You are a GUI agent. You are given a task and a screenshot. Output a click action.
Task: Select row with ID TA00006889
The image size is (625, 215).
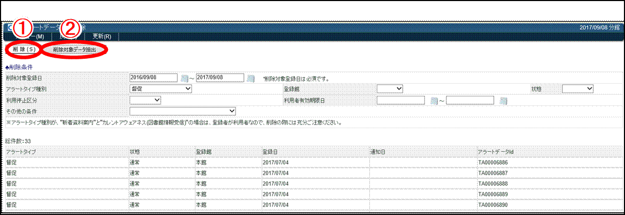(313, 194)
